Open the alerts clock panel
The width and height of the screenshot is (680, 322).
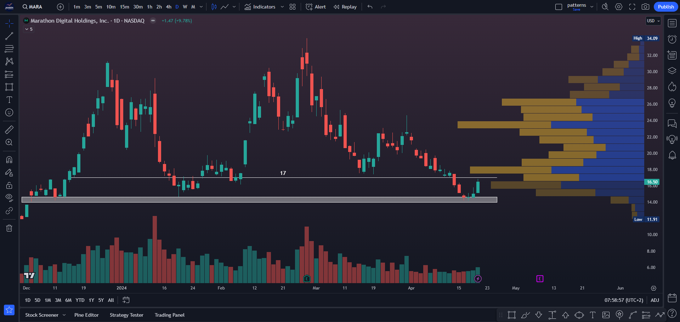[672, 39]
